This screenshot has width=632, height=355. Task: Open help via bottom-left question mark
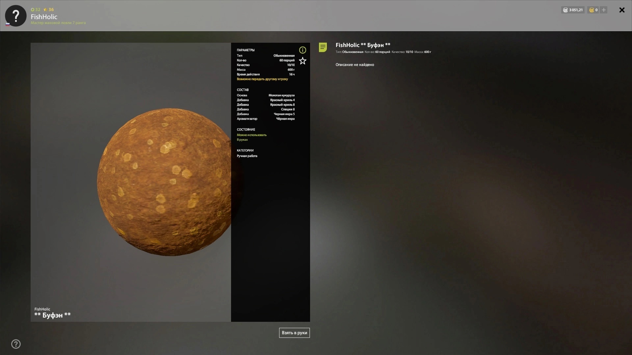click(16, 344)
